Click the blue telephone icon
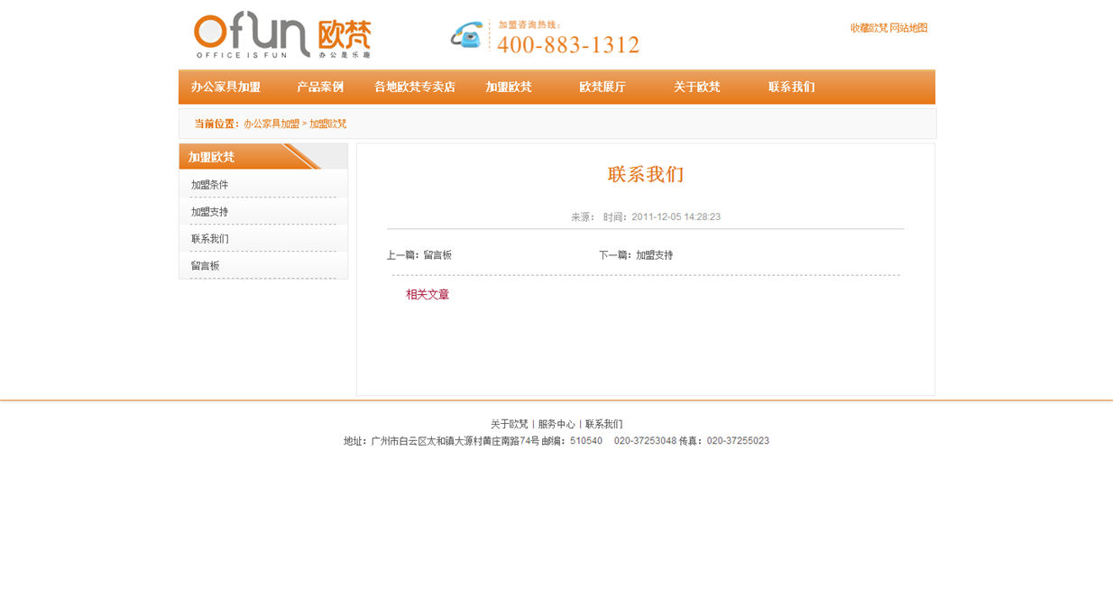 click(466, 35)
